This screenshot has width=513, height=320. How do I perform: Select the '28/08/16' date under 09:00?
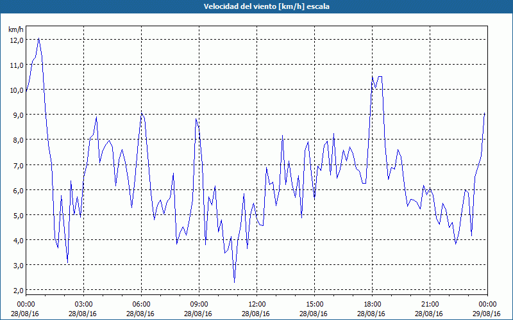[x=198, y=314]
